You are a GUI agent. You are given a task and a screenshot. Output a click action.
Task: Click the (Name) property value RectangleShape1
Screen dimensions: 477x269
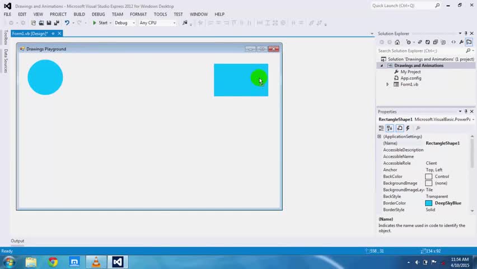point(443,143)
